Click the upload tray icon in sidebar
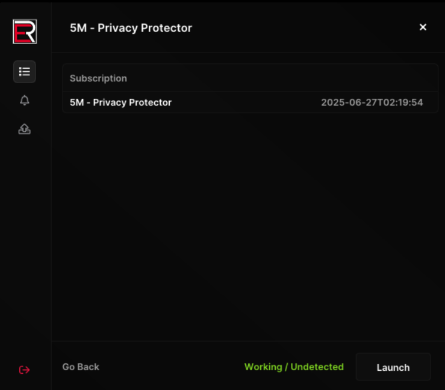This screenshot has height=390, width=445. point(25,128)
